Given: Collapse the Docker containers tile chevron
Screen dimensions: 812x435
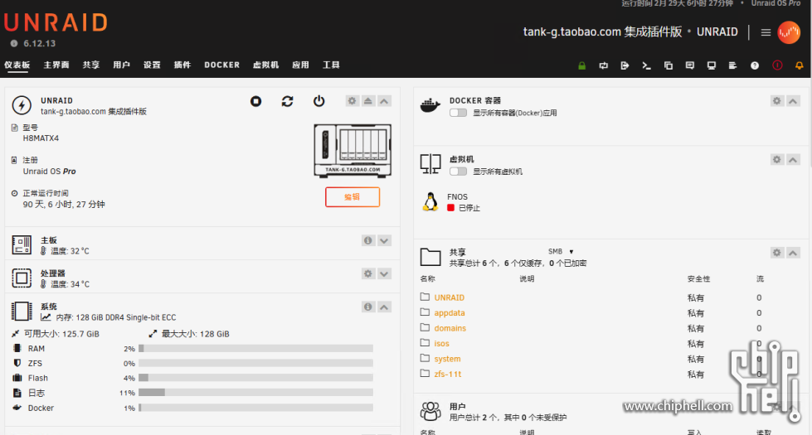Looking at the screenshot, I should [793, 101].
